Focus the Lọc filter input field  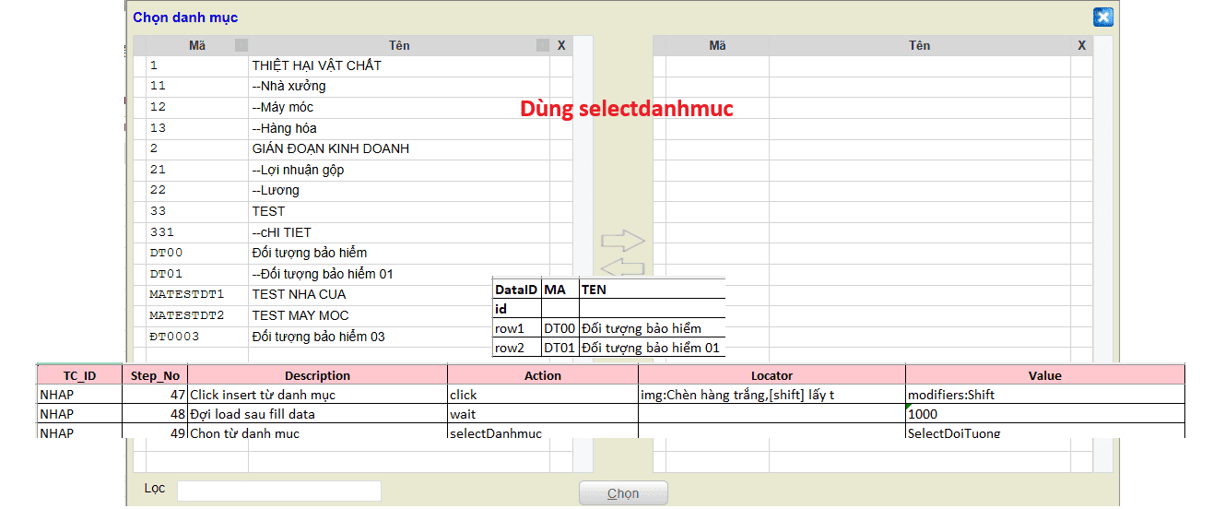coord(279,491)
